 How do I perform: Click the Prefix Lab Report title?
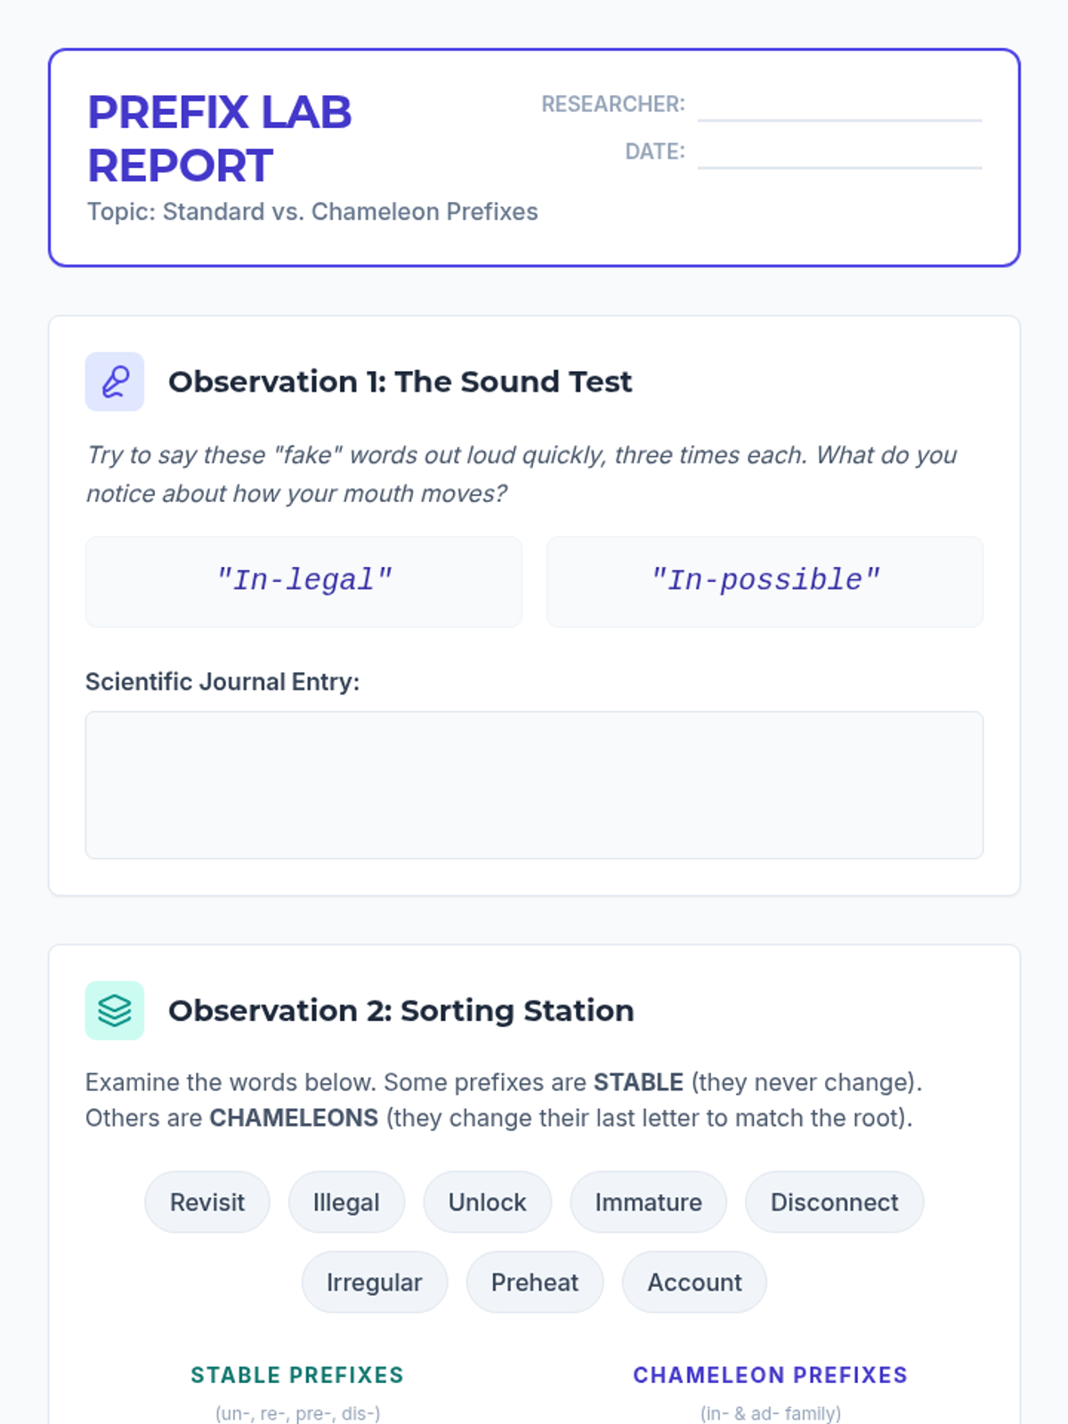coord(220,139)
